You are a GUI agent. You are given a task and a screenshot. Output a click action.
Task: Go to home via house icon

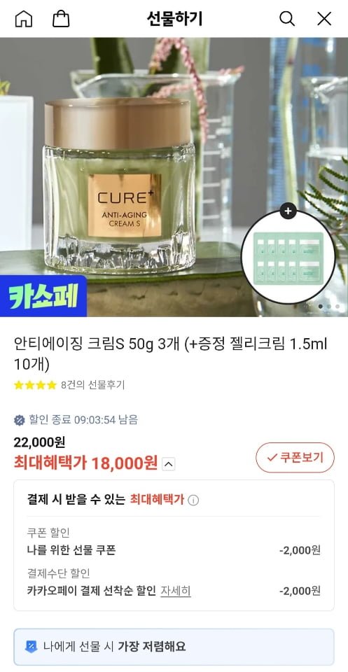click(x=24, y=19)
